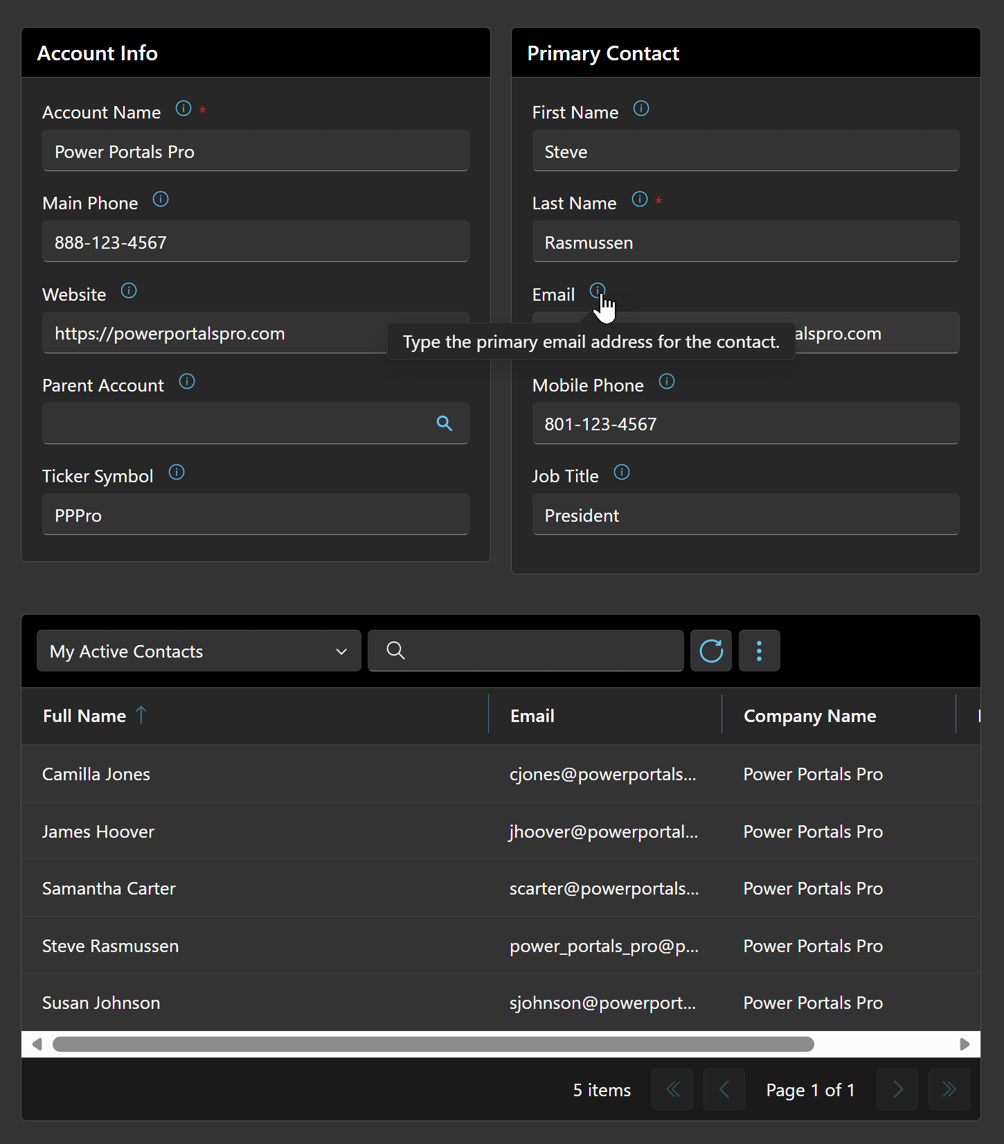Click the First Name input field
This screenshot has height=1144, width=1004.
(746, 150)
